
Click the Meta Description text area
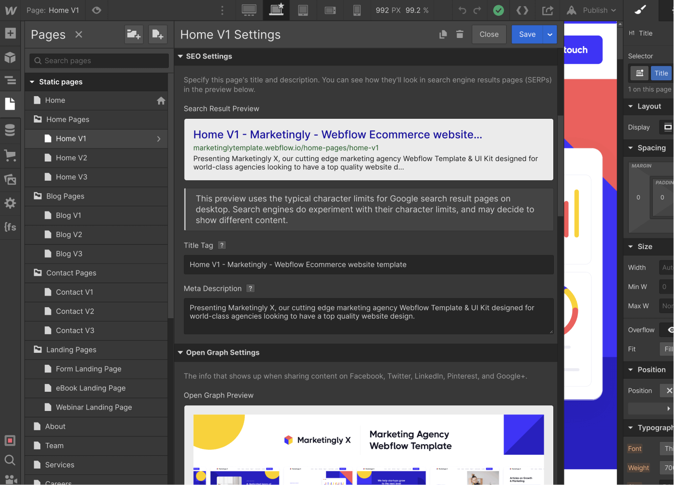coord(369,316)
